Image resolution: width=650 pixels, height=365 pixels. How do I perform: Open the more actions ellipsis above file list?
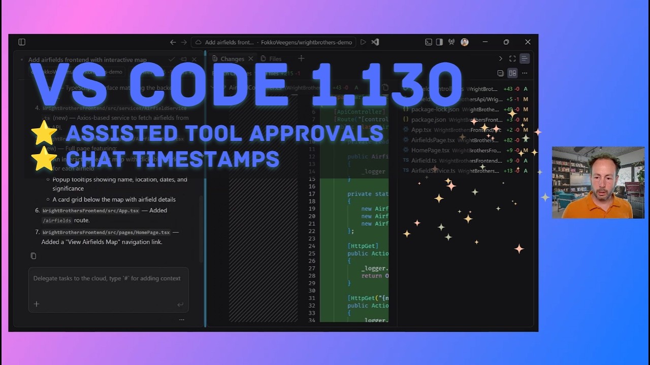(x=525, y=73)
